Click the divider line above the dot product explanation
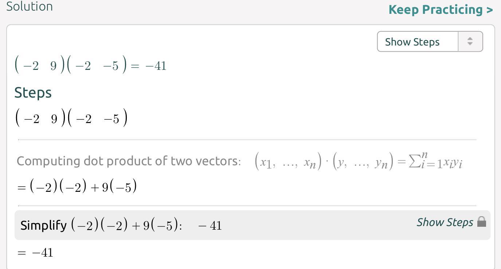The image size is (501, 269). click(x=247, y=139)
